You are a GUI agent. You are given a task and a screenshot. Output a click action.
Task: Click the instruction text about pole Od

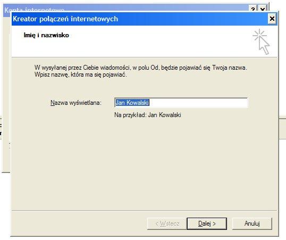tap(141, 68)
